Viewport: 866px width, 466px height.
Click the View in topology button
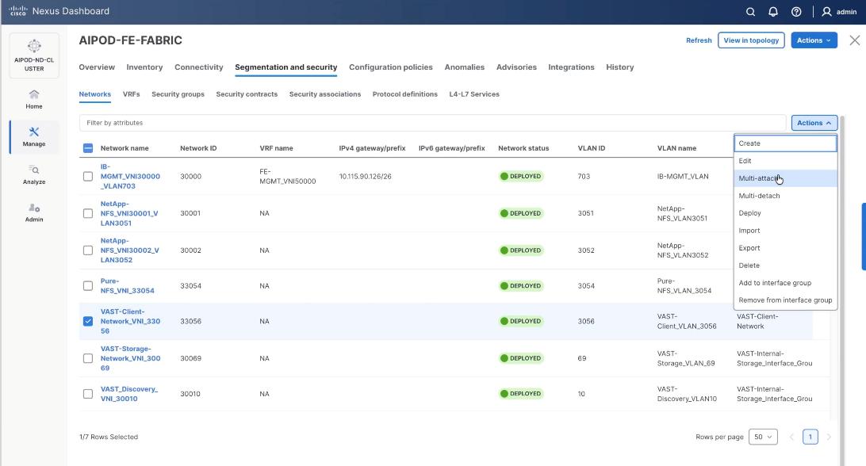[x=750, y=40]
